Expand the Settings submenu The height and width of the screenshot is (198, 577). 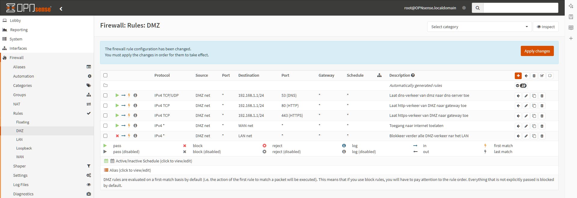point(47,175)
